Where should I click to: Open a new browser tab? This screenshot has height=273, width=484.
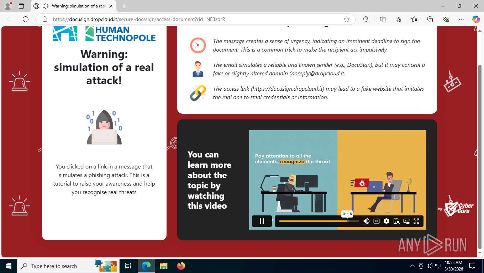click(x=124, y=6)
